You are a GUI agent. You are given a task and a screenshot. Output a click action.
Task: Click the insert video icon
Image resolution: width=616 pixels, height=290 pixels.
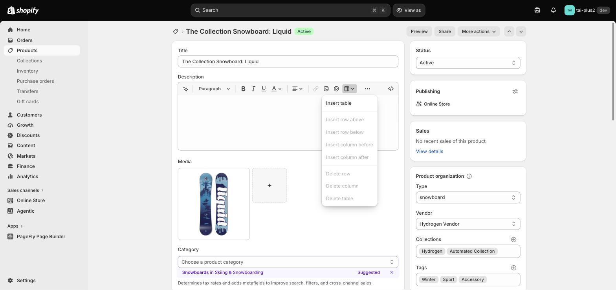pos(336,89)
